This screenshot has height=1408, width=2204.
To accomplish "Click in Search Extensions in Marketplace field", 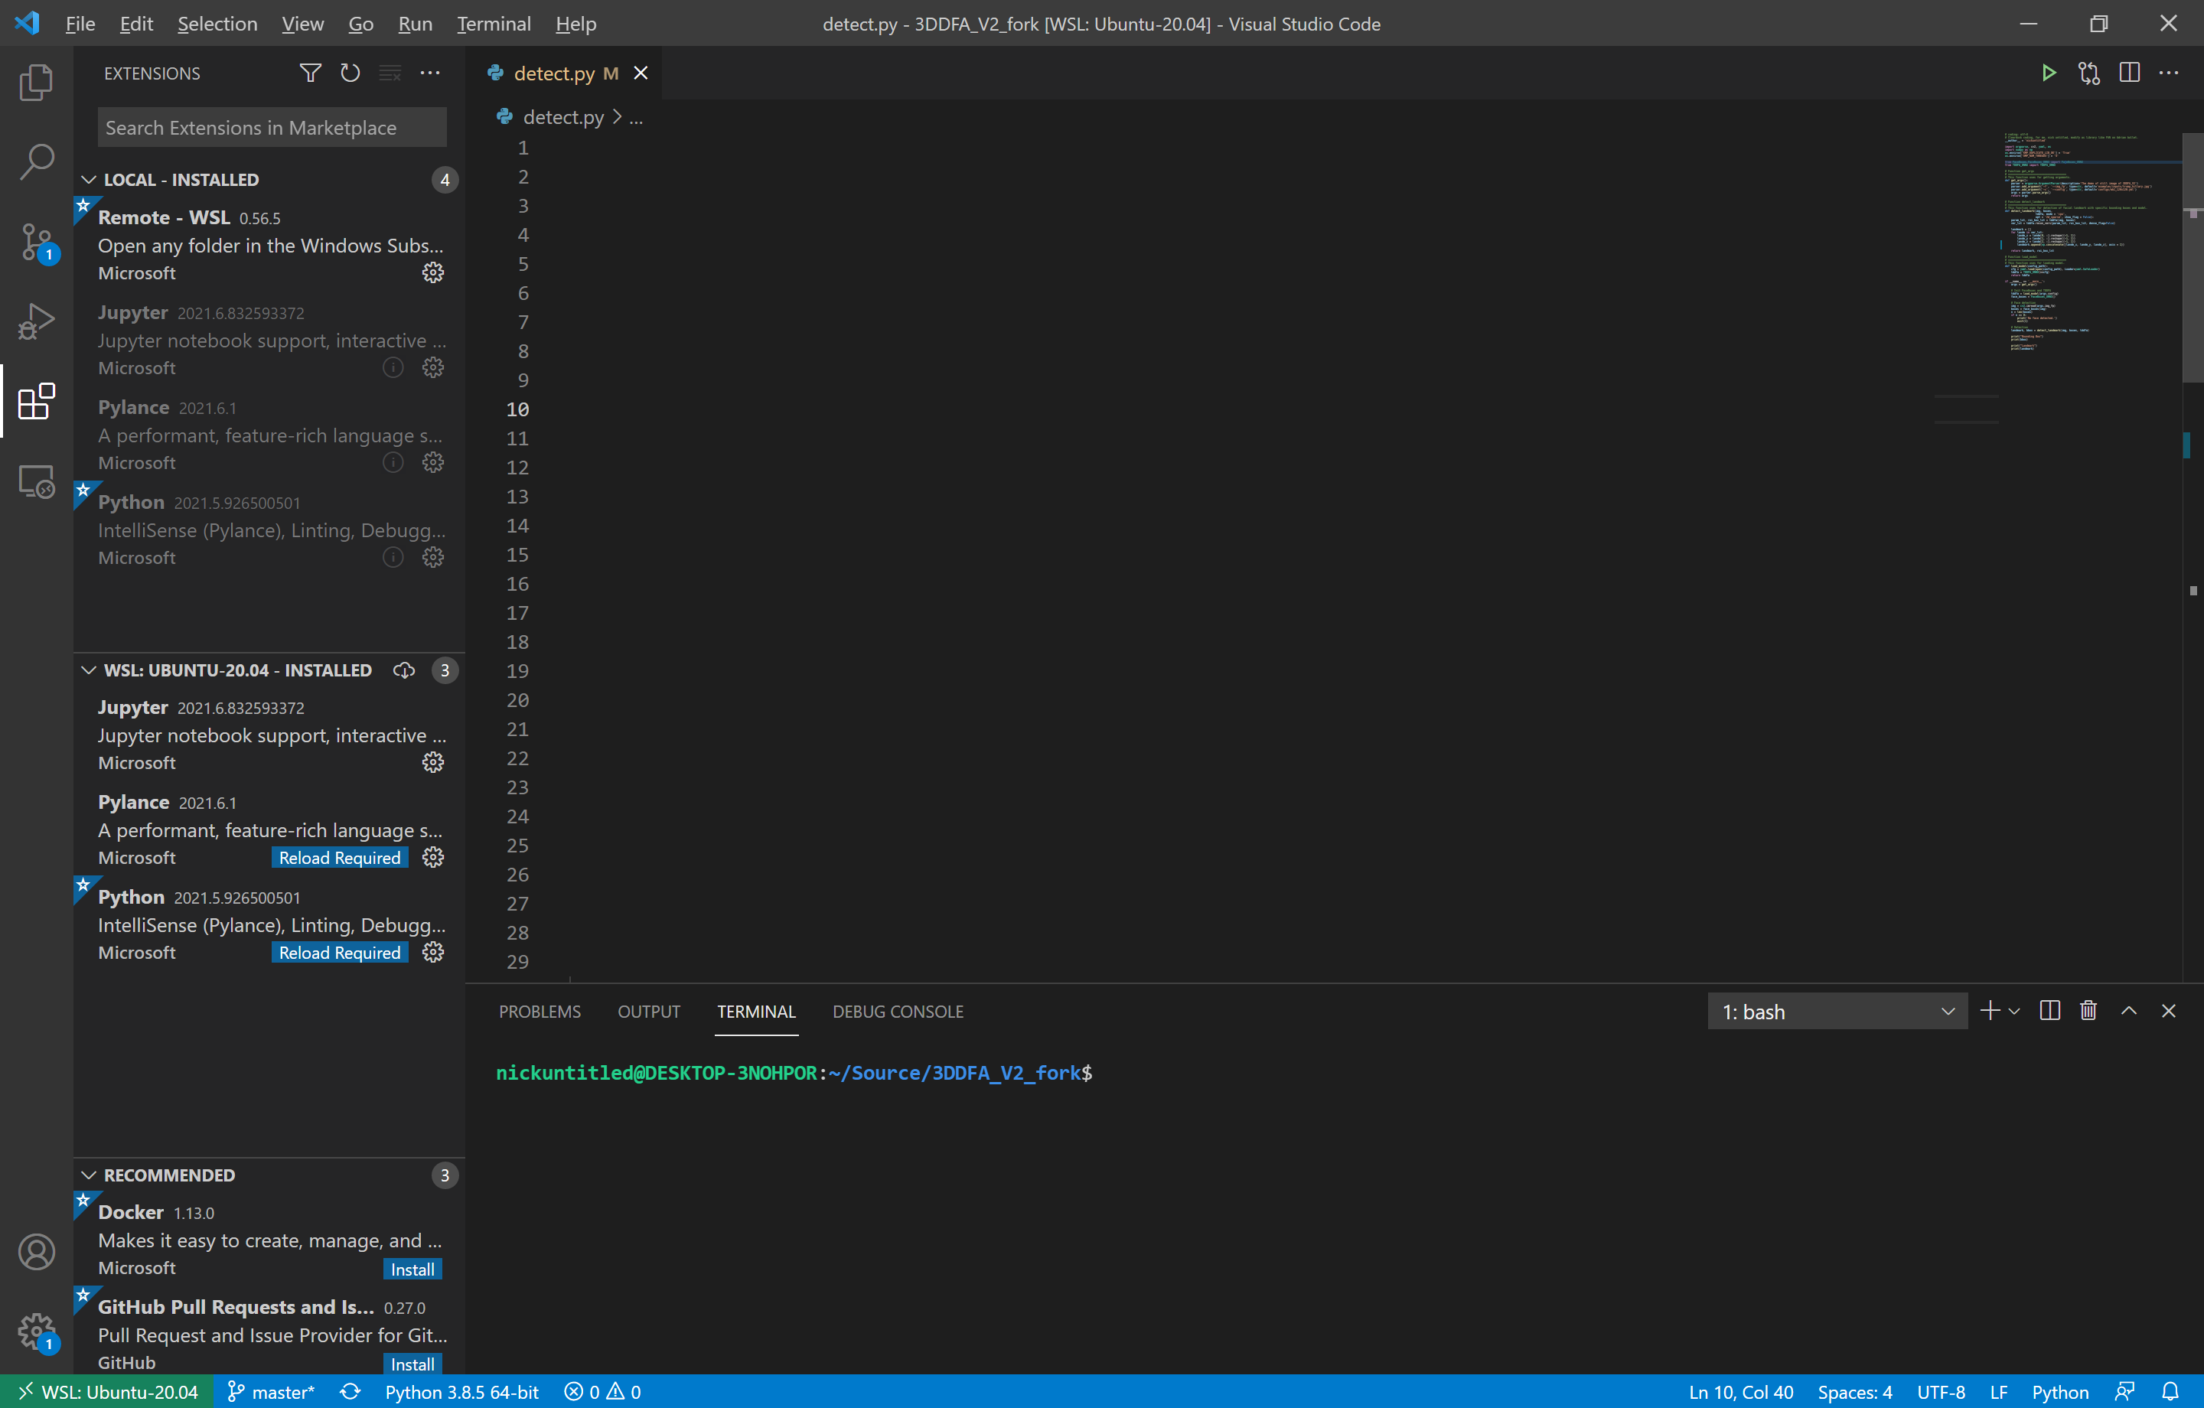I will tap(272, 127).
